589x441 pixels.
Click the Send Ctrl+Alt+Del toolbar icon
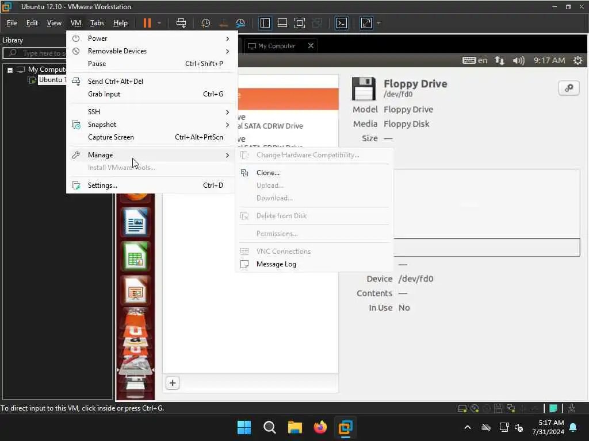[x=181, y=23]
